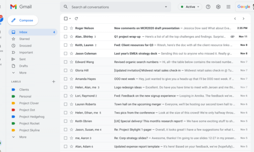Screen dimensions: 254x152
Task: Star the Jason Coleman email
Action: pos(71,53)
